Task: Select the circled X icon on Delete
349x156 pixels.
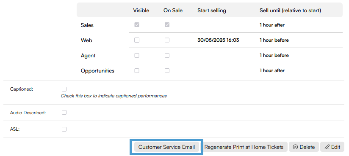Action: [x=295, y=147]
